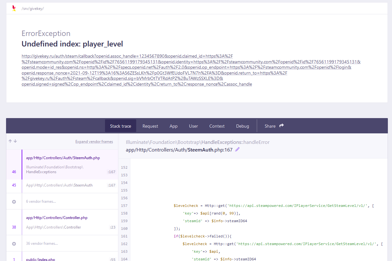This screenshot has height=261, width=392.
Task: Click the Ignition flame logo
Action: [14, 9]
